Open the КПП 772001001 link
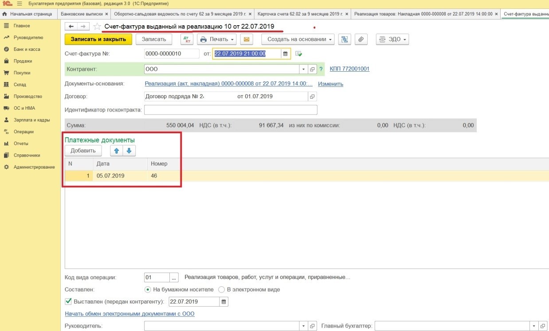The image size is (549, 331). coord(349,69)
